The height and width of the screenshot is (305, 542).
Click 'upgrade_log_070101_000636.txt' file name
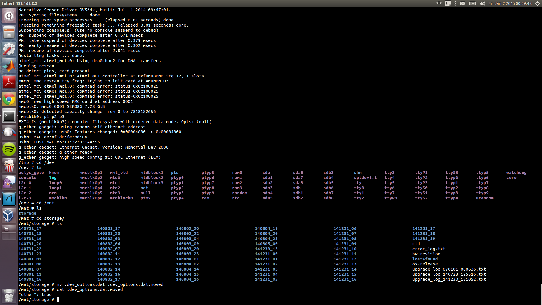(x=449, y=269)
